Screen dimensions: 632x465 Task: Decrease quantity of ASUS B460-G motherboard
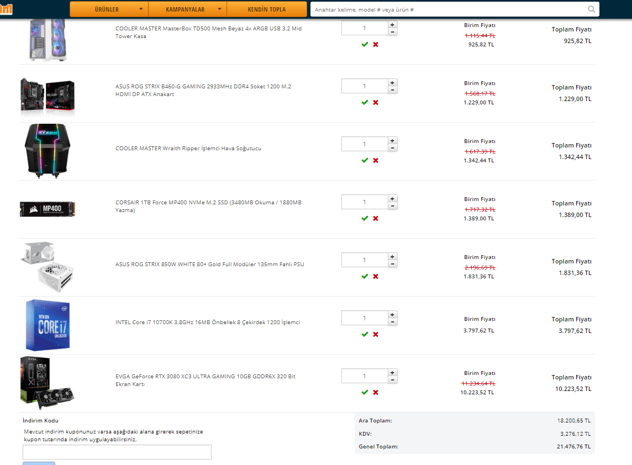pyautogui.click(x=393, y=90)
